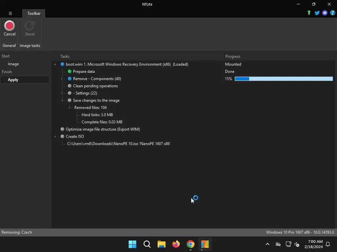Open taskbar Search
This screenshot has width=337, height=252.
[x=147, y=244]
